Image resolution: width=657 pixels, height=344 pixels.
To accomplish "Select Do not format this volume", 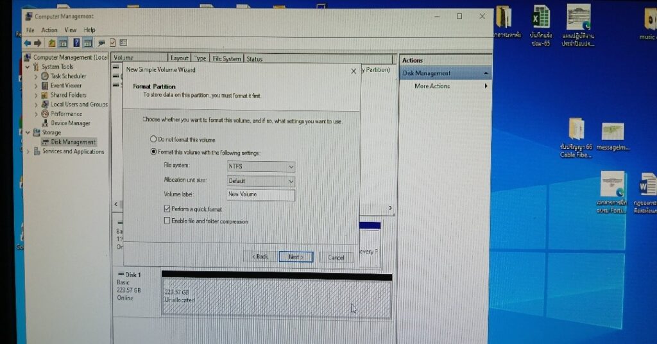I will (x=153, y=139).
